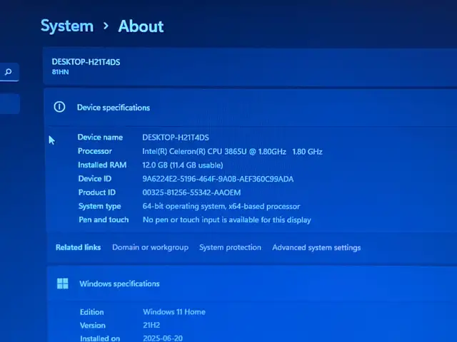Click the Installed on label
The width and height of the screenshot is (457, 342).
[x=100, y=338]
